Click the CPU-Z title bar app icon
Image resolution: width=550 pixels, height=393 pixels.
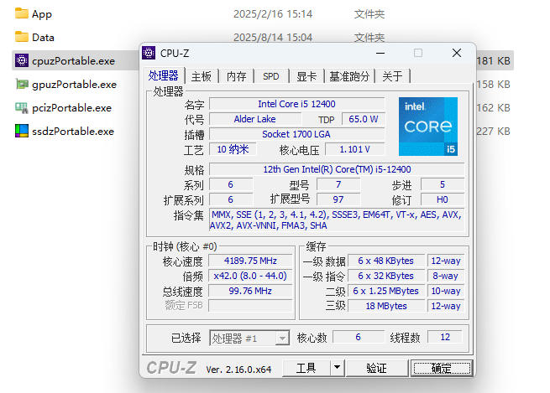(149, 53)
